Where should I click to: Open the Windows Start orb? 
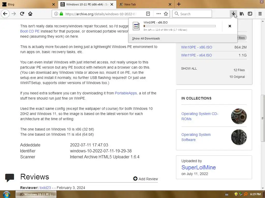[x=6, y=194]
